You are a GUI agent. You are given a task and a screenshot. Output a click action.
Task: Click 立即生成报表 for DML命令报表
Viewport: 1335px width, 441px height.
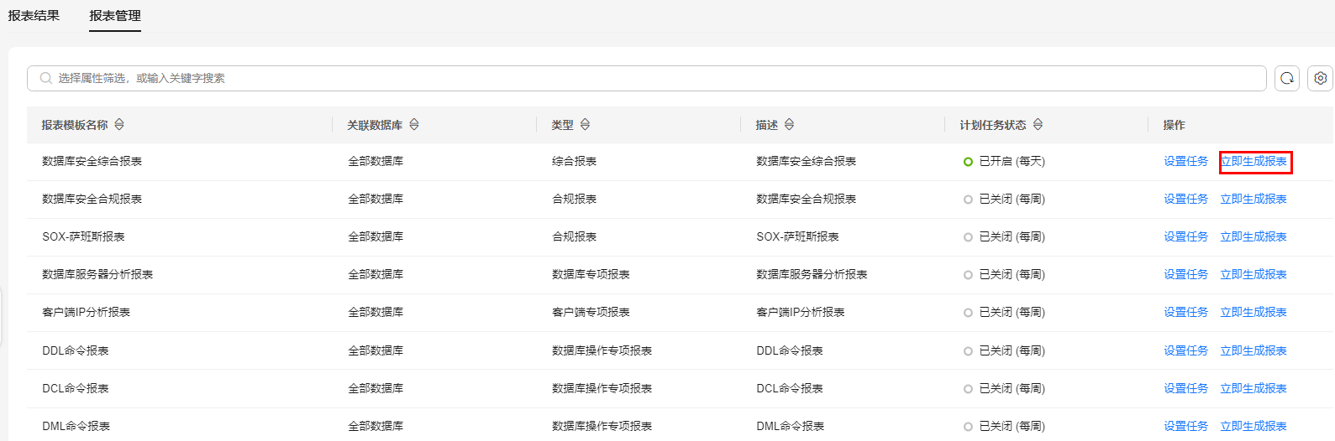[x=1254, y=426]
